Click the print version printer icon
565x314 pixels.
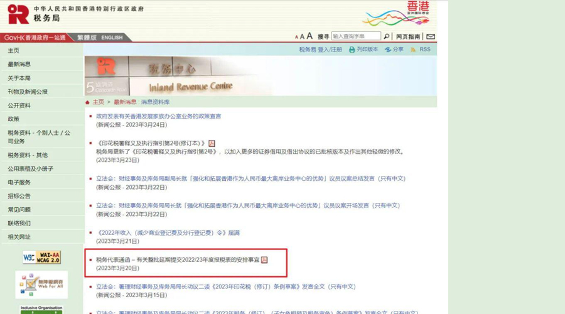[x=352, y=50]
